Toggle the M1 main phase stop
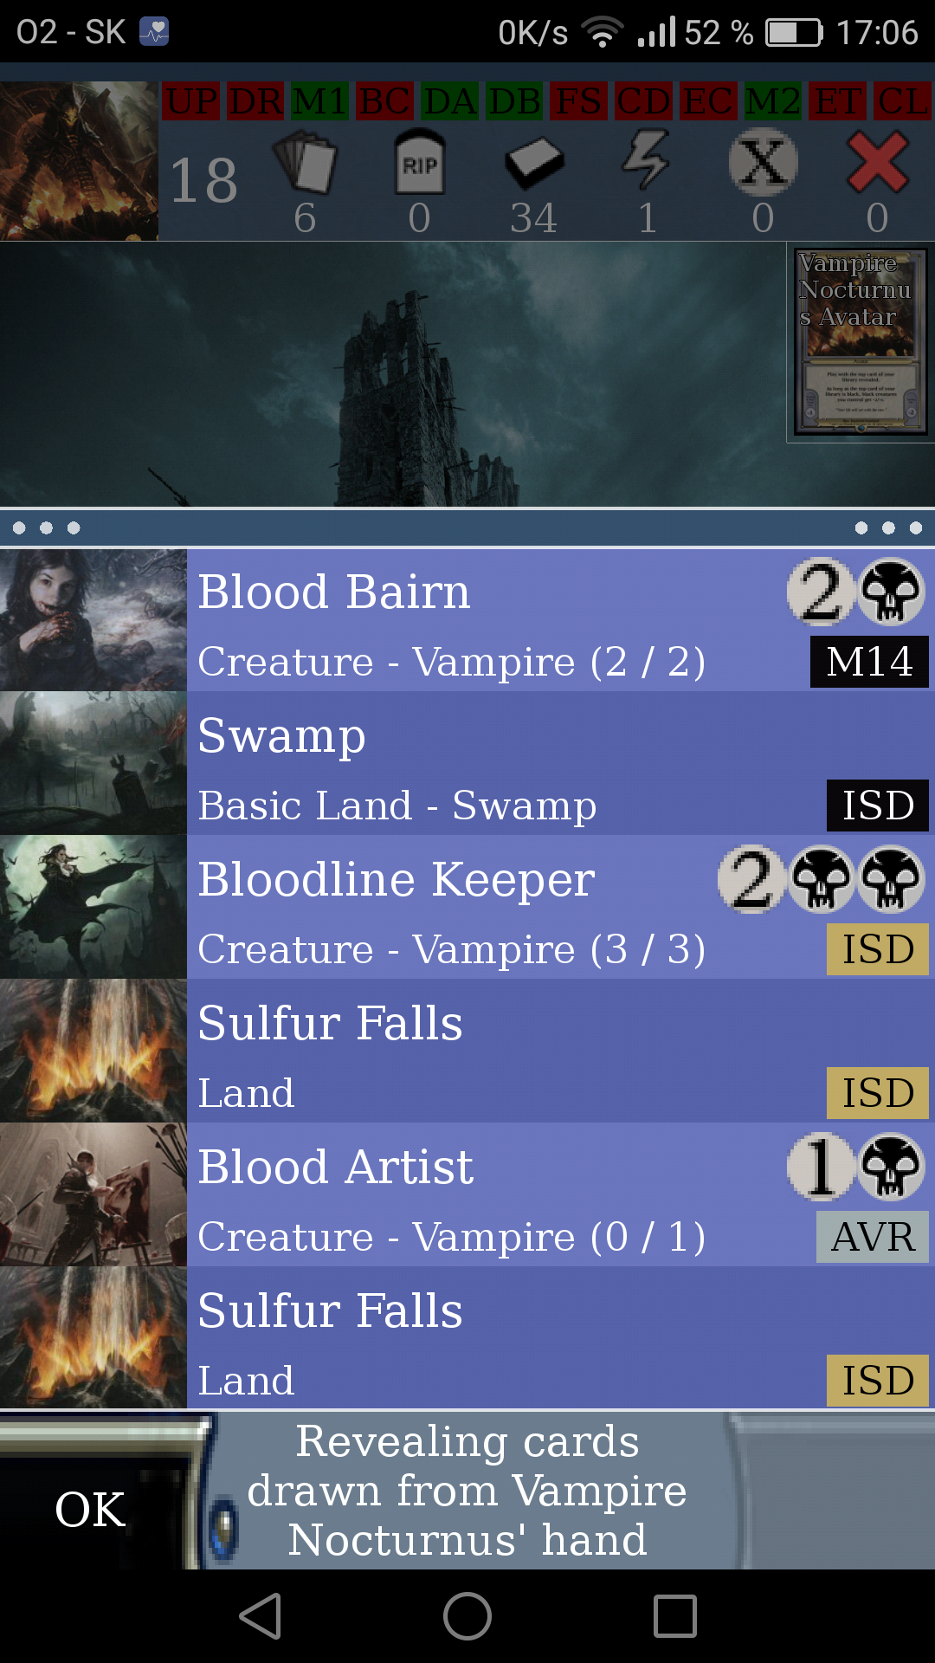 point(320,101)
